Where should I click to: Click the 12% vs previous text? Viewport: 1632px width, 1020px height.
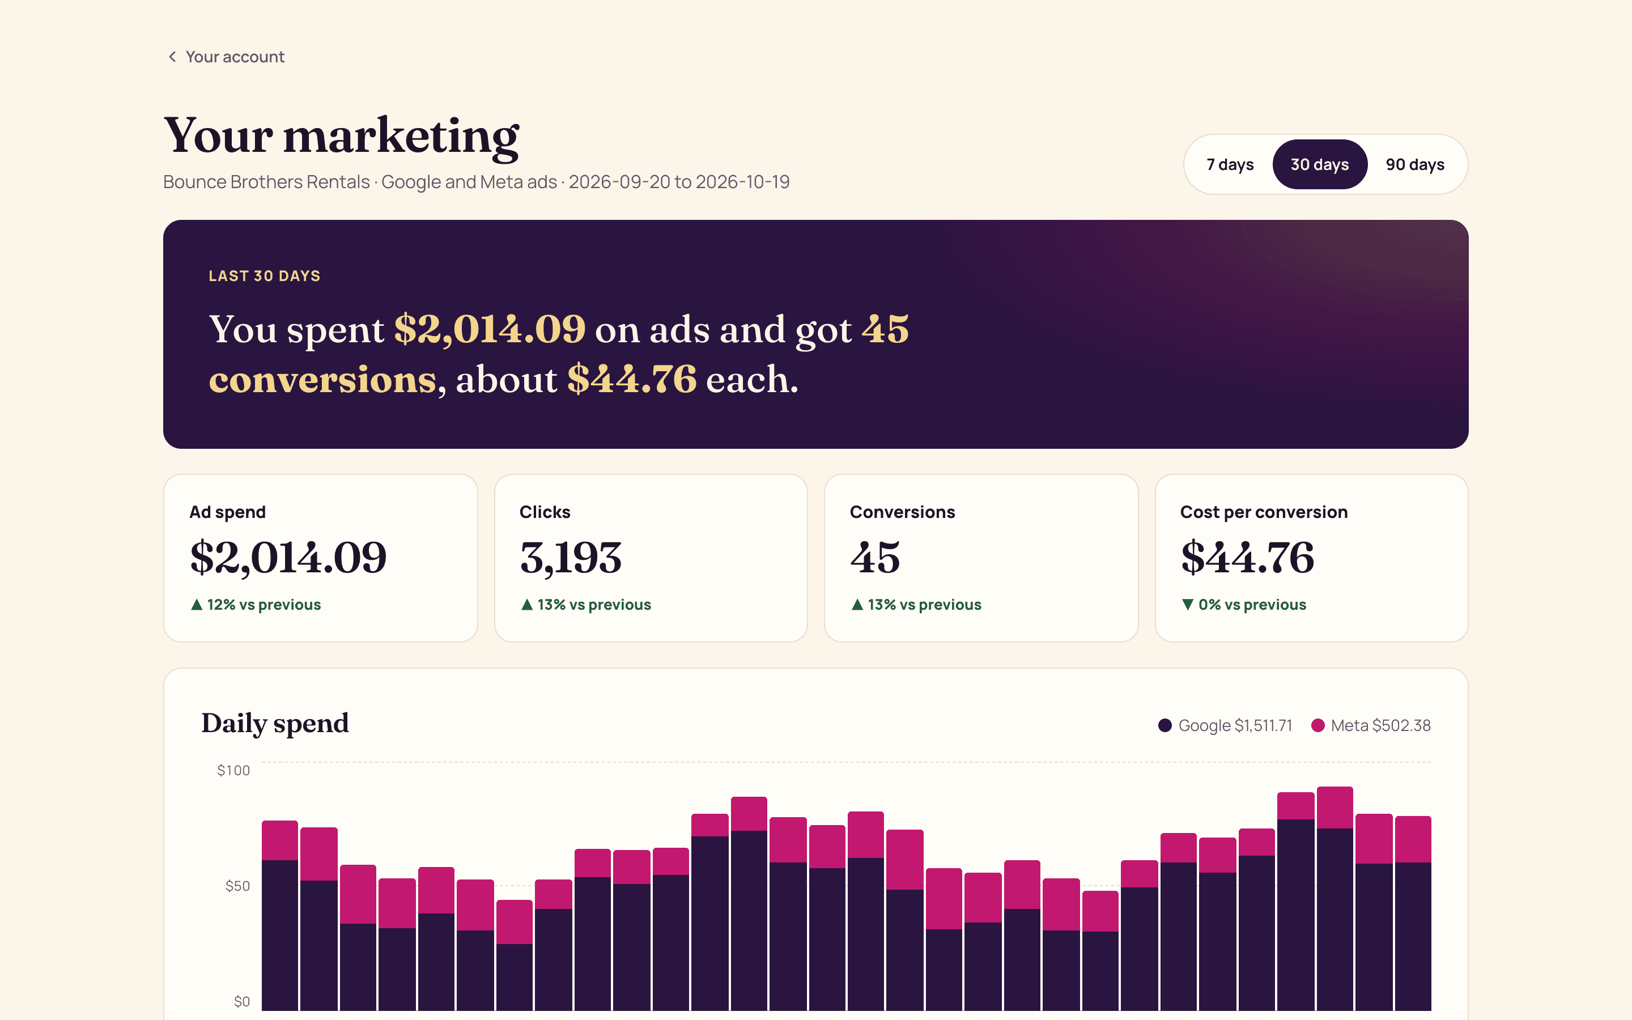pyautogui.click(x=263, y=605)
